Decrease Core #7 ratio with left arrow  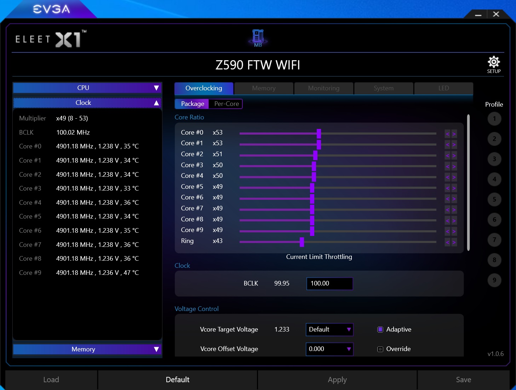[447, 210]
